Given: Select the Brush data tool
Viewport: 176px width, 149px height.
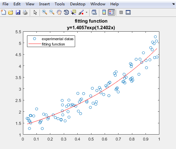Looking at the screenshot, I should tap(81, 12).
